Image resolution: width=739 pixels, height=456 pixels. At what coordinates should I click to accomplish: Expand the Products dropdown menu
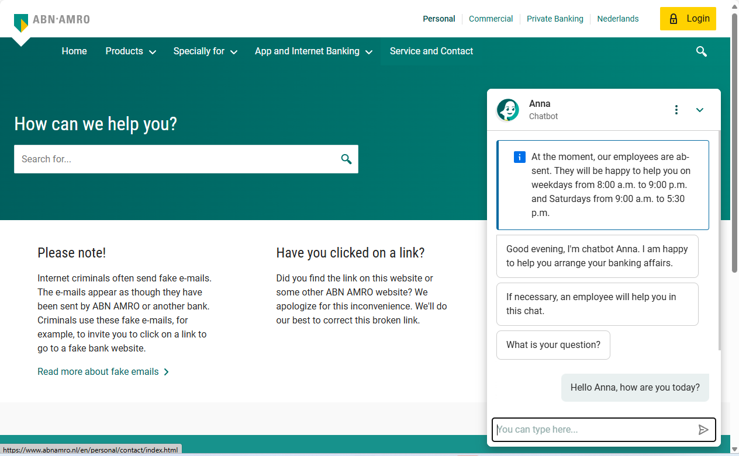pyautogui.click(x=131, y=51)
